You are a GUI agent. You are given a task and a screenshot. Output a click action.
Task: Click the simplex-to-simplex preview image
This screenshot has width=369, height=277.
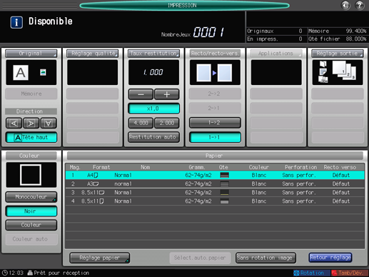click(x=215, y=72)
